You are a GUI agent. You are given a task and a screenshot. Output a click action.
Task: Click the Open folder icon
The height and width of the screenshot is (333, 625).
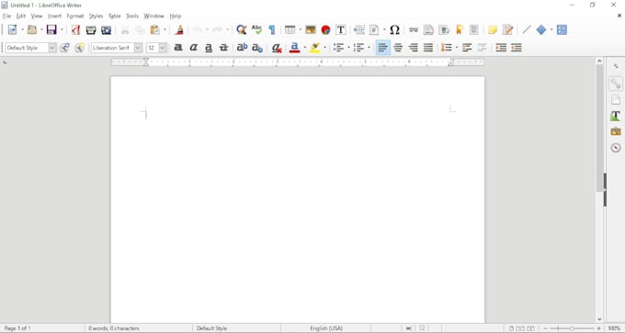click(32, 30)
